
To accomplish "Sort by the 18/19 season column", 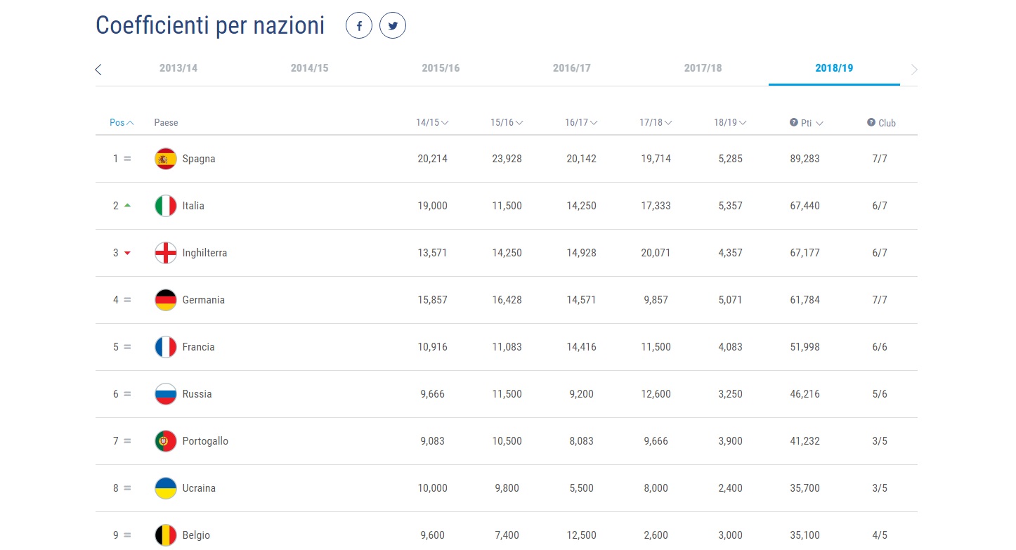I will coord(730,122).
